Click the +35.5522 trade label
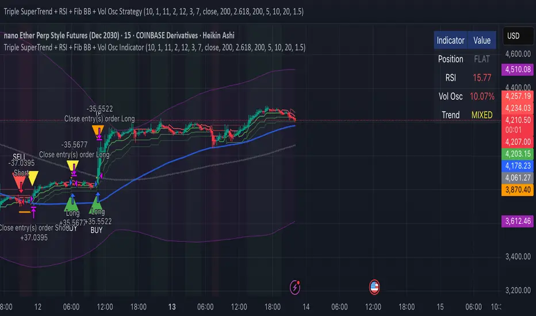This screenshot has height=316, width=536. [98, 221]
